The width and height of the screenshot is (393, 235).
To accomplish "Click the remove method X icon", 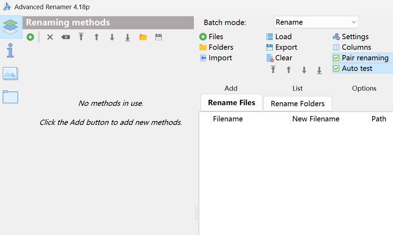I will click(x=50, y=37).
